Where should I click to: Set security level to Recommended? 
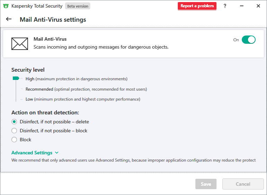tap(39, 89)
